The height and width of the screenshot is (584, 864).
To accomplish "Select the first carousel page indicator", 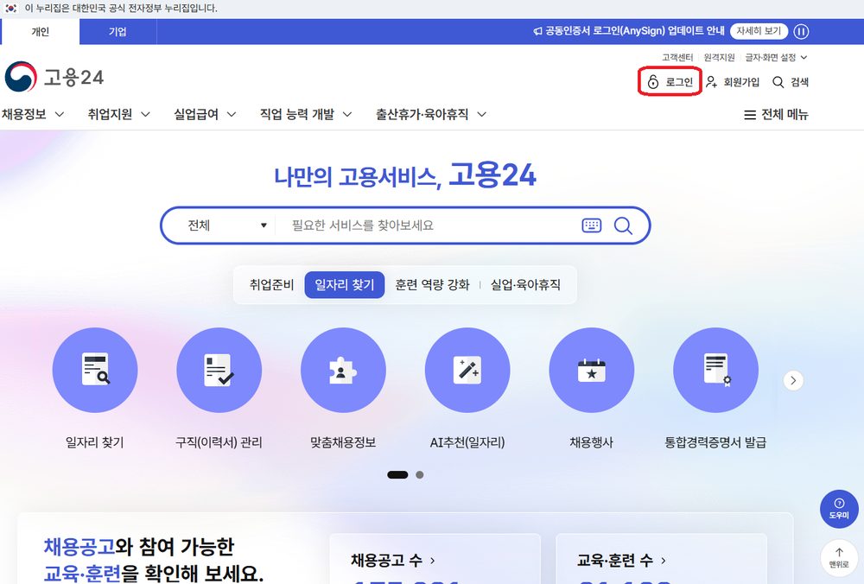I will (x=397, y=475).
